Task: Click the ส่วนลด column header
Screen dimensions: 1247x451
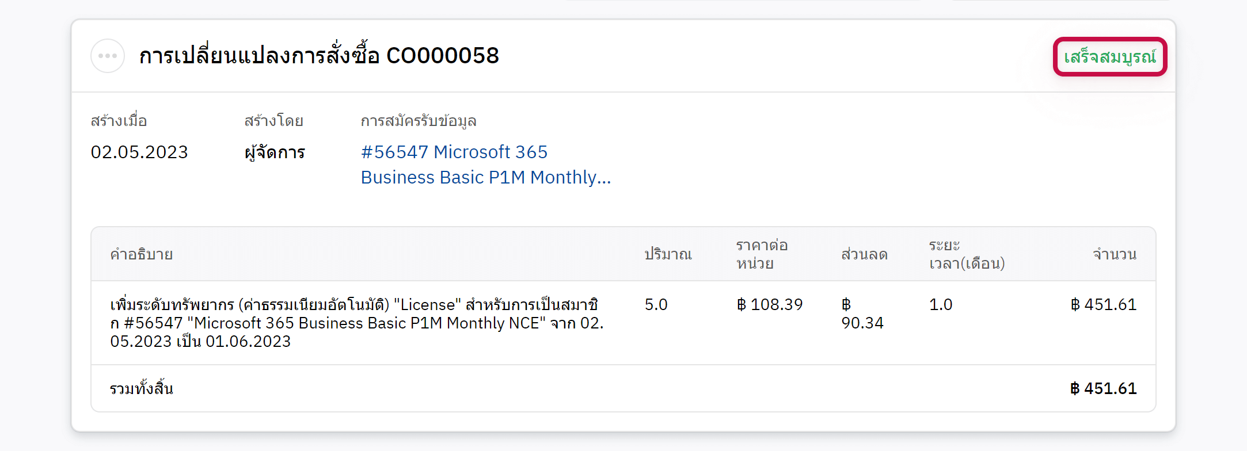Action: pyautogui.click(x=864, y=254)
